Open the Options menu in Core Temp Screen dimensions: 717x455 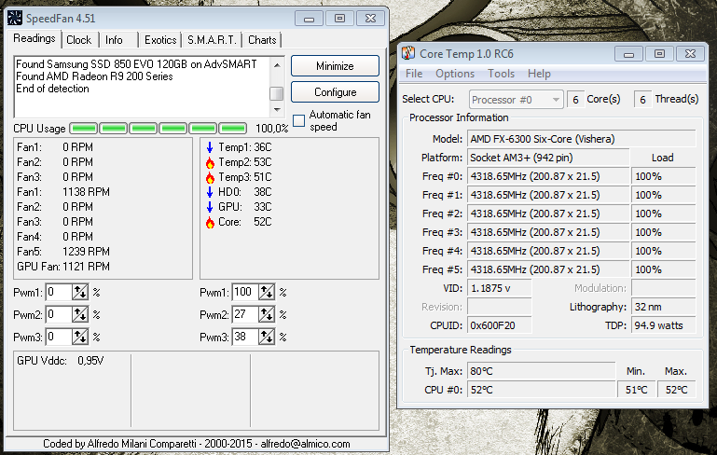point(454,74)
